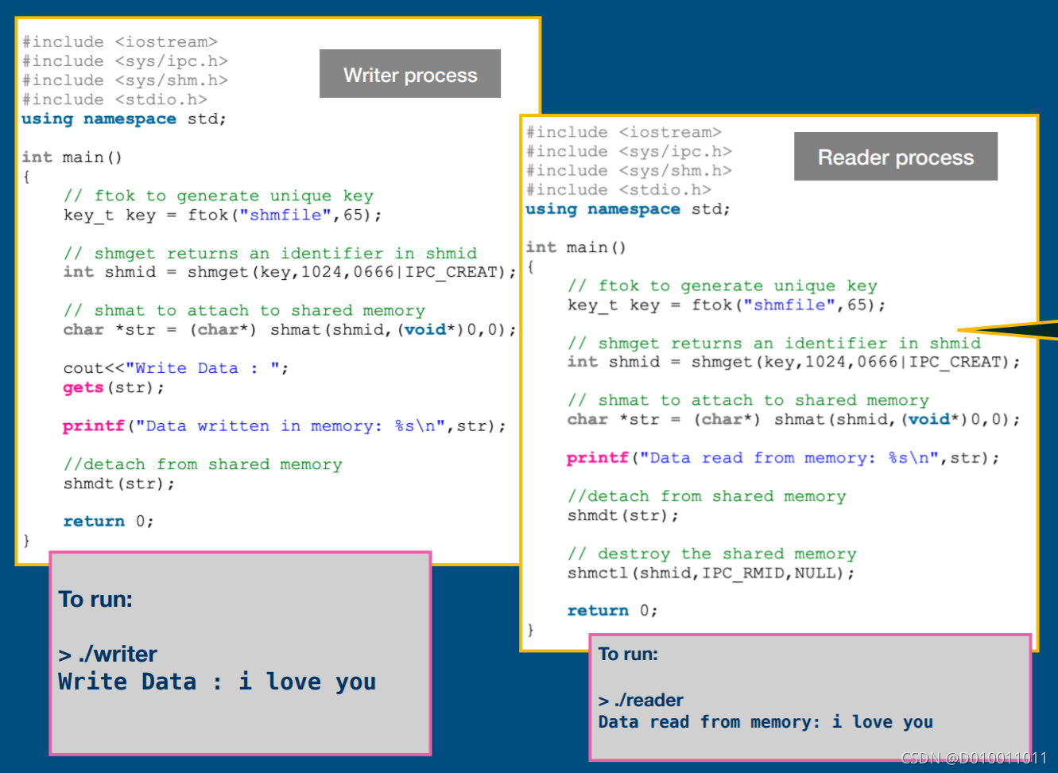Screen dimensions: 1058x773
Task: Click "return 0;" in the reader code
Action: coord(613,610)
